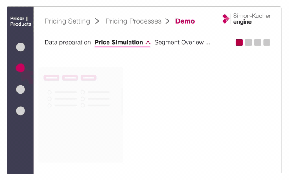Click the chevron after Pricing Setting breadcrumb
This screenshot has height=180, width=289.
pos(97,21)
